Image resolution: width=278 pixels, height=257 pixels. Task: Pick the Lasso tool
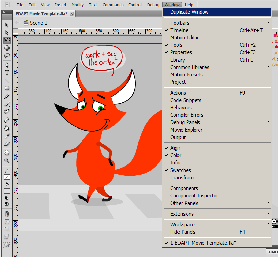coord(7,56)
